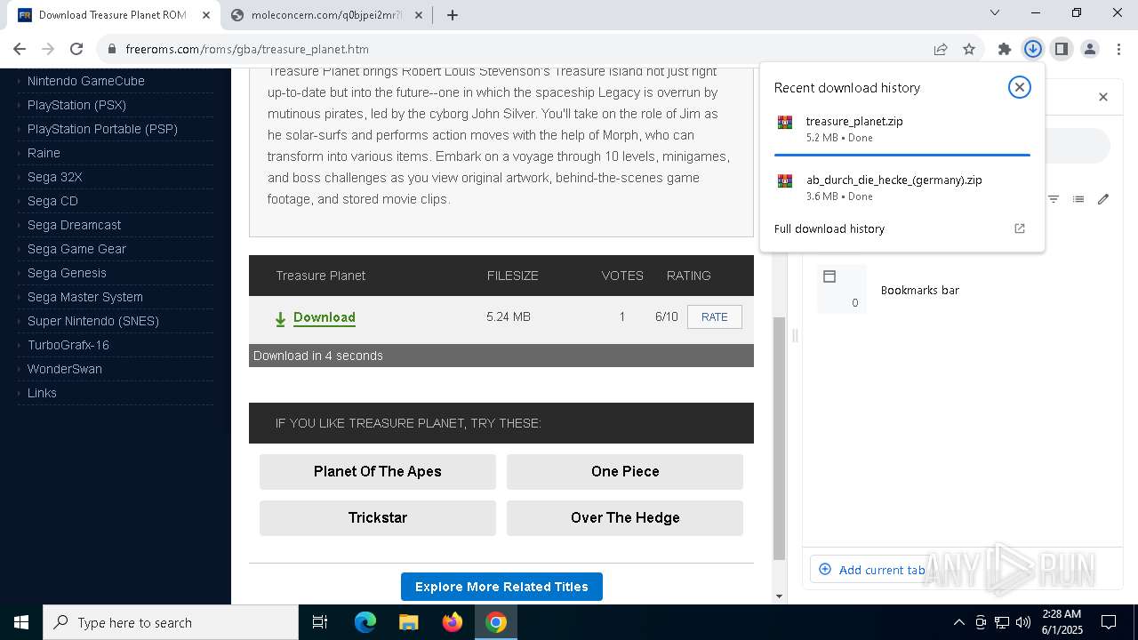Close the moleconcern.com tab
The height and width of the screenshot is (640, 1138).
point(420,15)
